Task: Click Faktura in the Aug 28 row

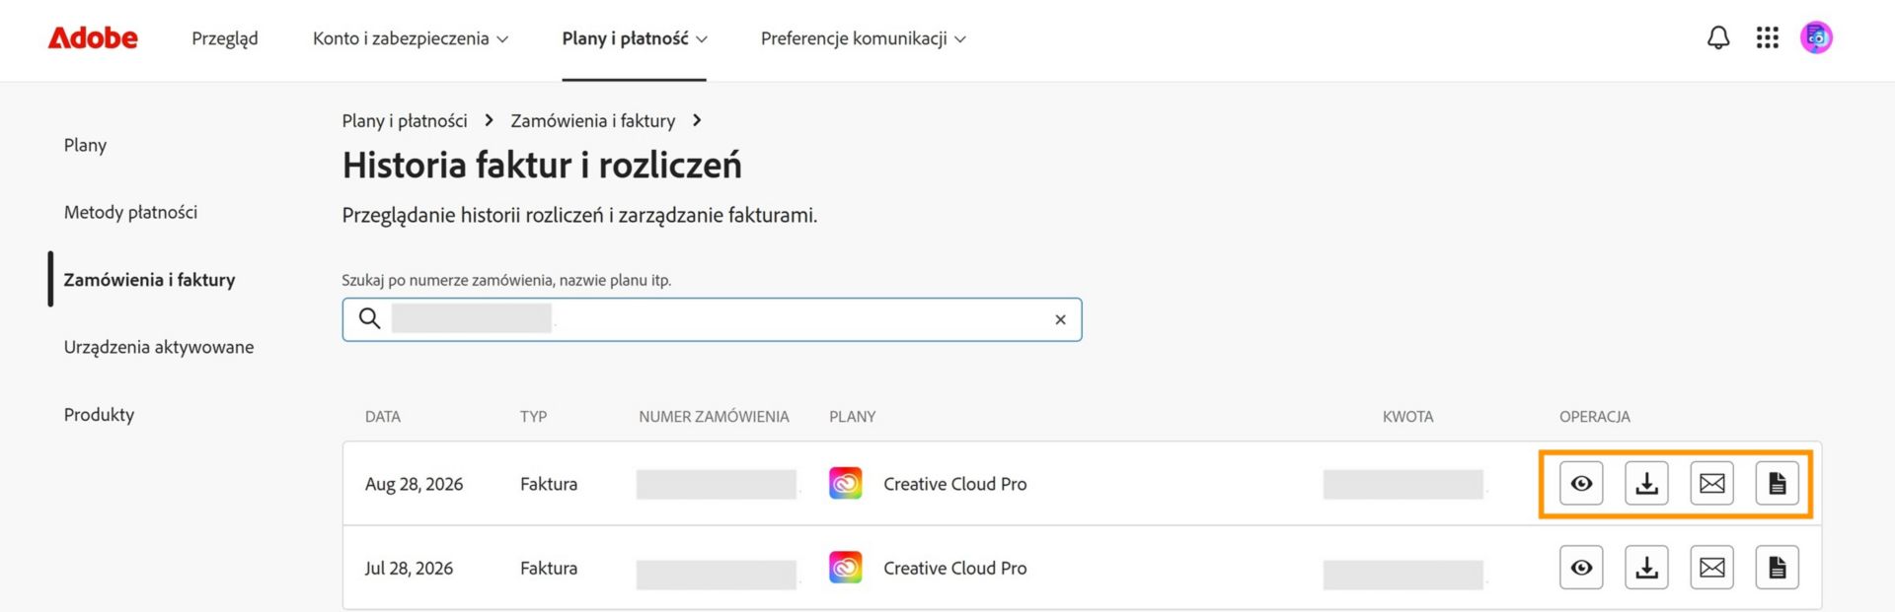Action: tap(549, 484)
